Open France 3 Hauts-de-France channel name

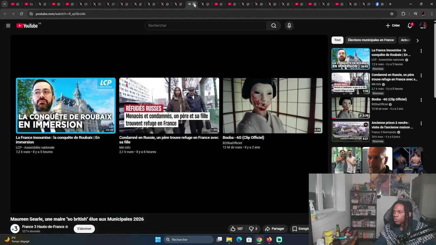[43, 227]
